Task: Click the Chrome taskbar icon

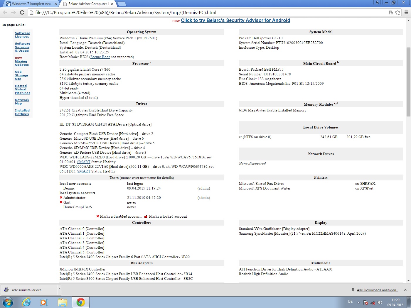Action: 81,302
